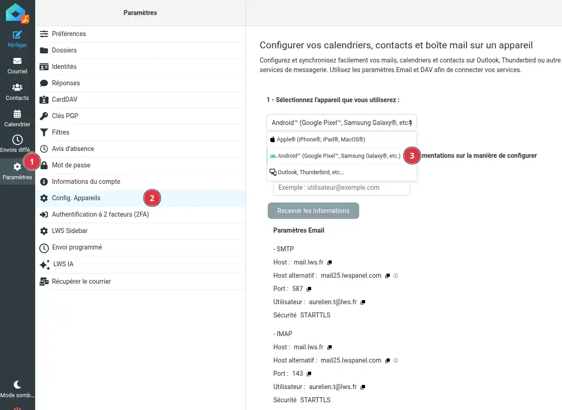Copy SMTP alternate host mail25.lwspanel.com
562x410 pixels.
(x=387, y=276)
